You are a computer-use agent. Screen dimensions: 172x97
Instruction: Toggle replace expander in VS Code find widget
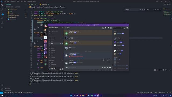coord(124,10)
